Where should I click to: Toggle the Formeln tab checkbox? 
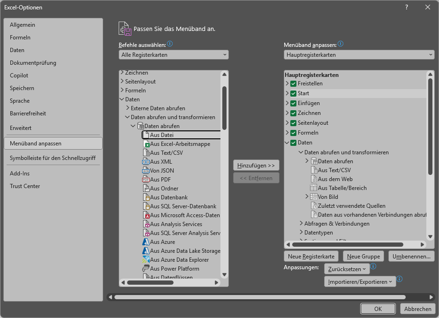[x=294, y=133]
